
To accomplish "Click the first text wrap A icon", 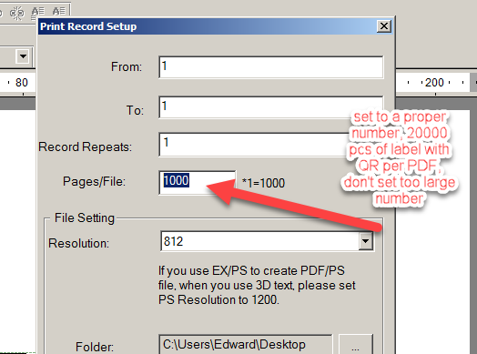I will [38, 13].
